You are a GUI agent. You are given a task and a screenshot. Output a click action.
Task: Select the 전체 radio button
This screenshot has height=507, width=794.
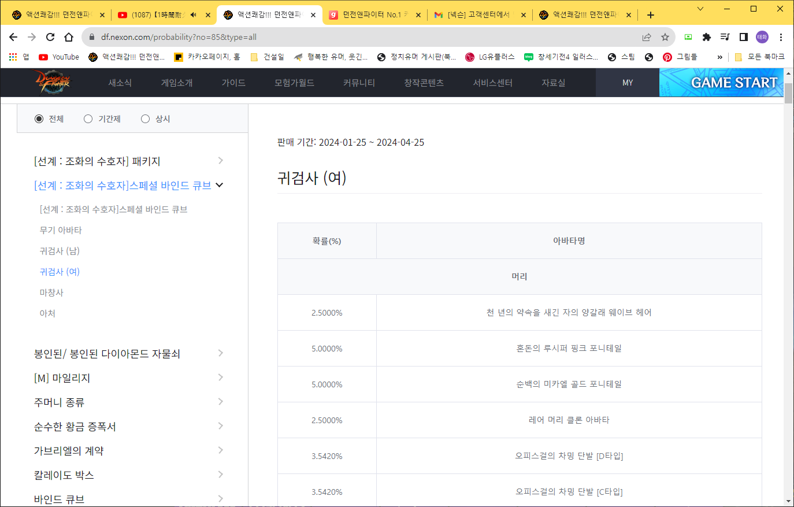coord(39,119)
